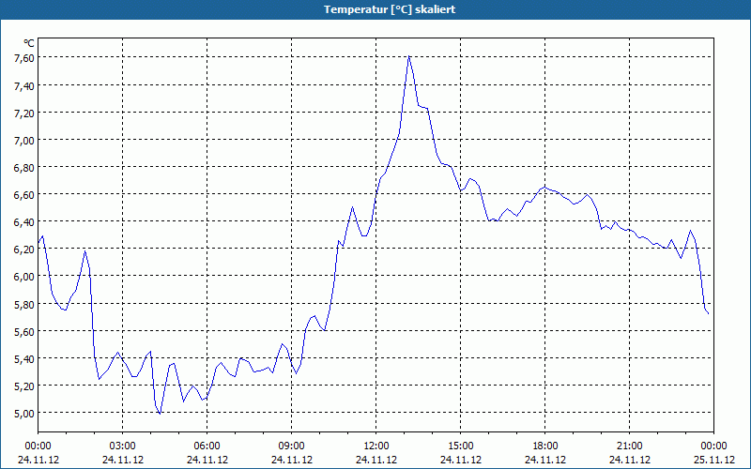This screenshot has width=751, height=469.
Task: Click the 24.11.12 date under 09:00
Action: (292, 460)
